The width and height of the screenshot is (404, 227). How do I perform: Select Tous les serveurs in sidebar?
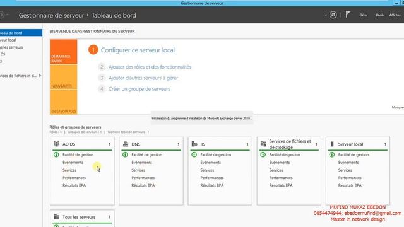point(21,47)
